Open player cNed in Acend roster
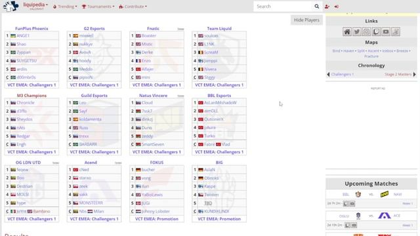This screenshot has width=420, height=236. [84, 170]
